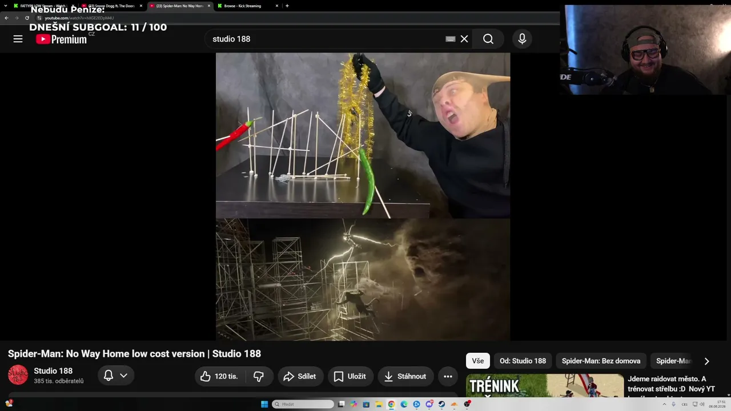The width and height of the screenshot is (731, 411).
Task: Open more actions three-dot menu
Action: (448, 376)
